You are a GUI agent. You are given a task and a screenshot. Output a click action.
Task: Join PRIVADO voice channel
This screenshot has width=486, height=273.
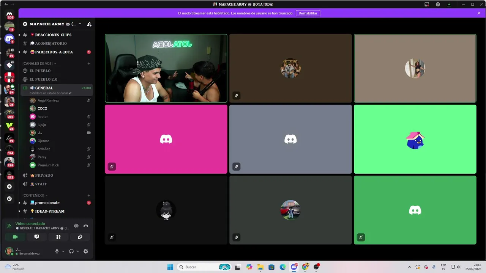click(x=56, y=176)
